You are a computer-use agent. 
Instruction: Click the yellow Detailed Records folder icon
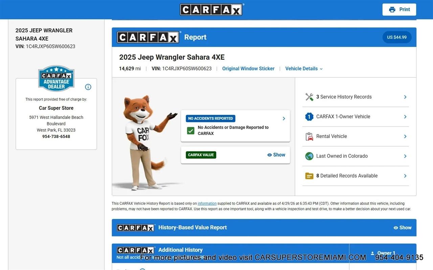309,176
